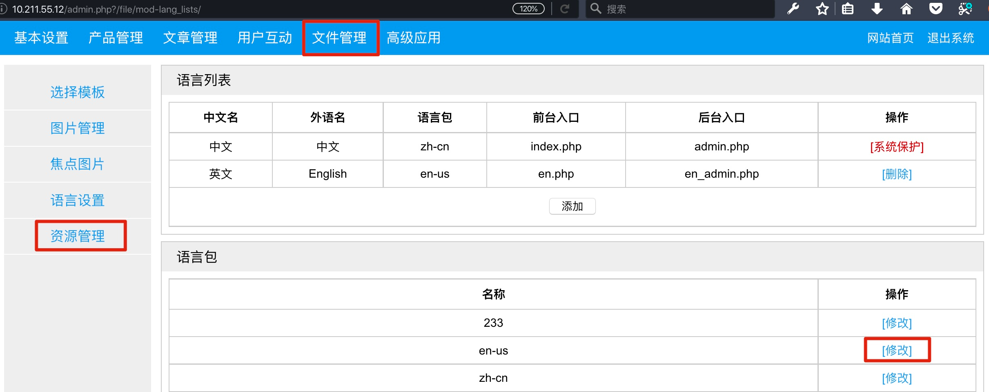Click the zh-cn name in the 语言包 table
Image resolution: width=989 pixels, height=392 pixels.
click(493, 378)
